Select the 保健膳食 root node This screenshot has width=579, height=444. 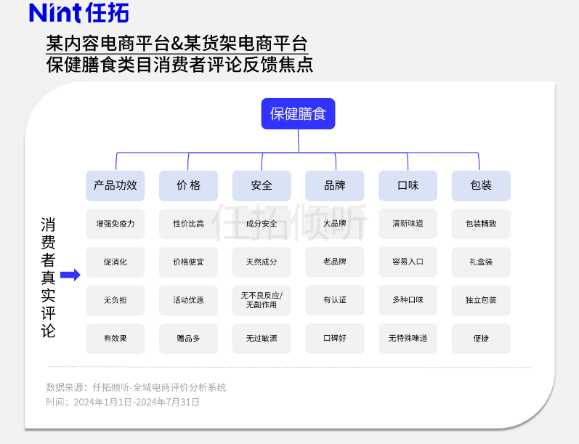coord(298,114)
